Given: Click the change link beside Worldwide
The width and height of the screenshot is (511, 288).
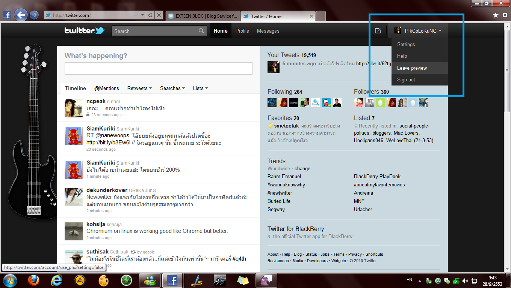Looking at the screenshot, I should (x=302, y=168).
